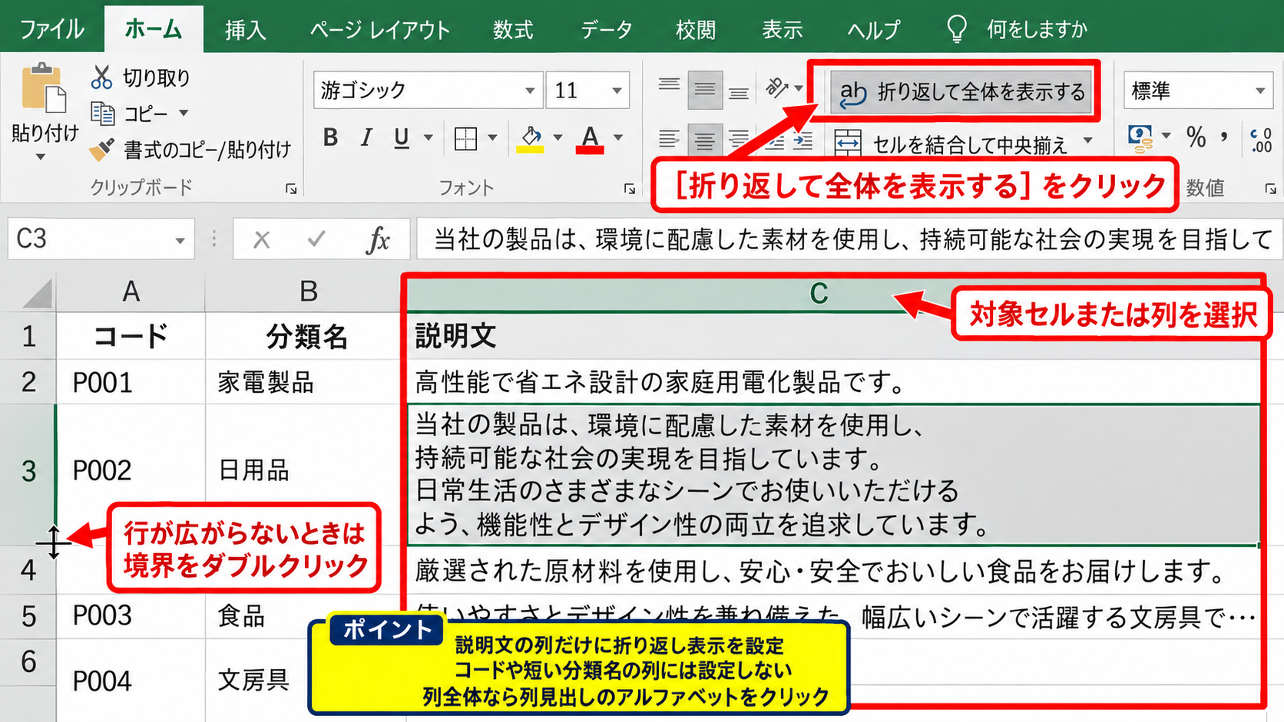Click the align left icon
Screen dimensions: 1284x722
[669, 139]
